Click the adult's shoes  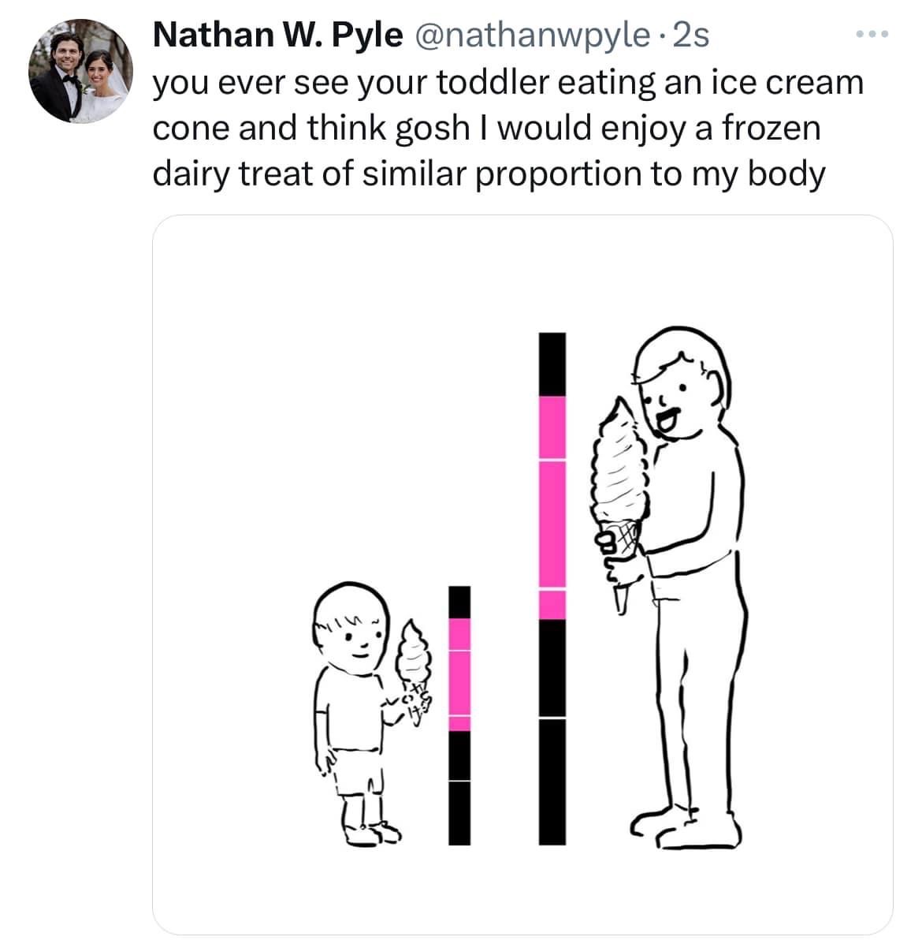697,826
